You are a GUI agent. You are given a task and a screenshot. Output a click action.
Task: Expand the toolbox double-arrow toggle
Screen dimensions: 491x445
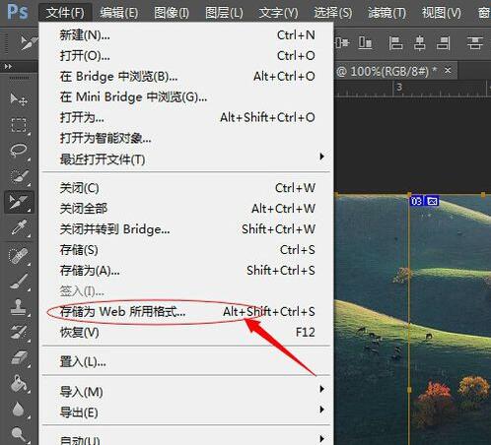pyautogui.click(x=8, y=67)
